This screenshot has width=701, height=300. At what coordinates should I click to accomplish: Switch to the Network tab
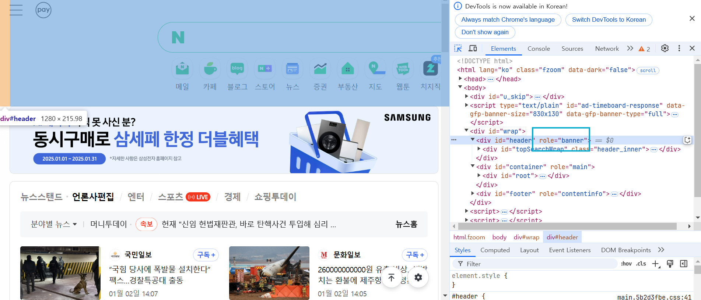(607, 49)
